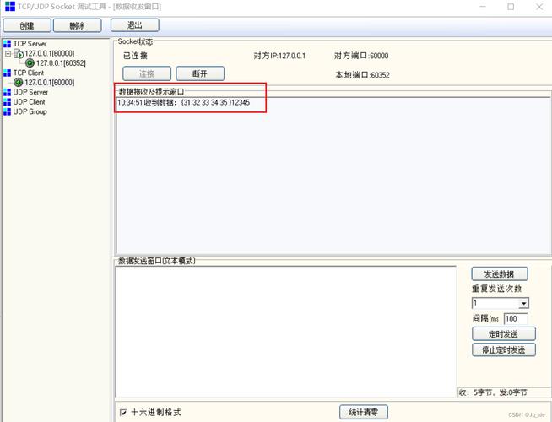Click the UDP Group category icon
The image size is (552, 422).
coord(7,111)
